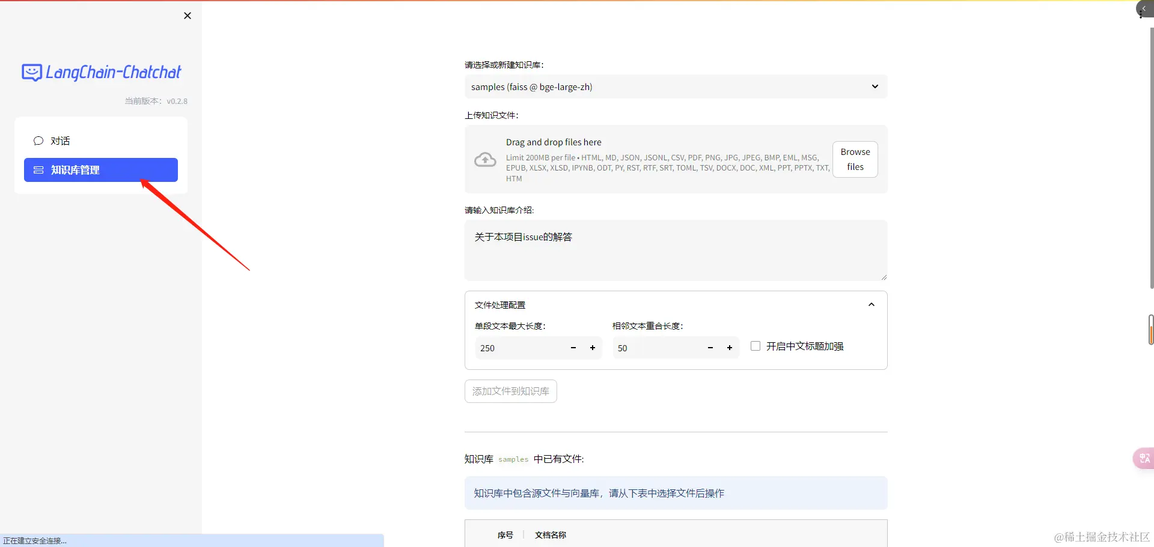This screenshot has width=1154, height=547.
Task: Enable the 开启中文标题加强 checkbox
Action: (756, 345)
